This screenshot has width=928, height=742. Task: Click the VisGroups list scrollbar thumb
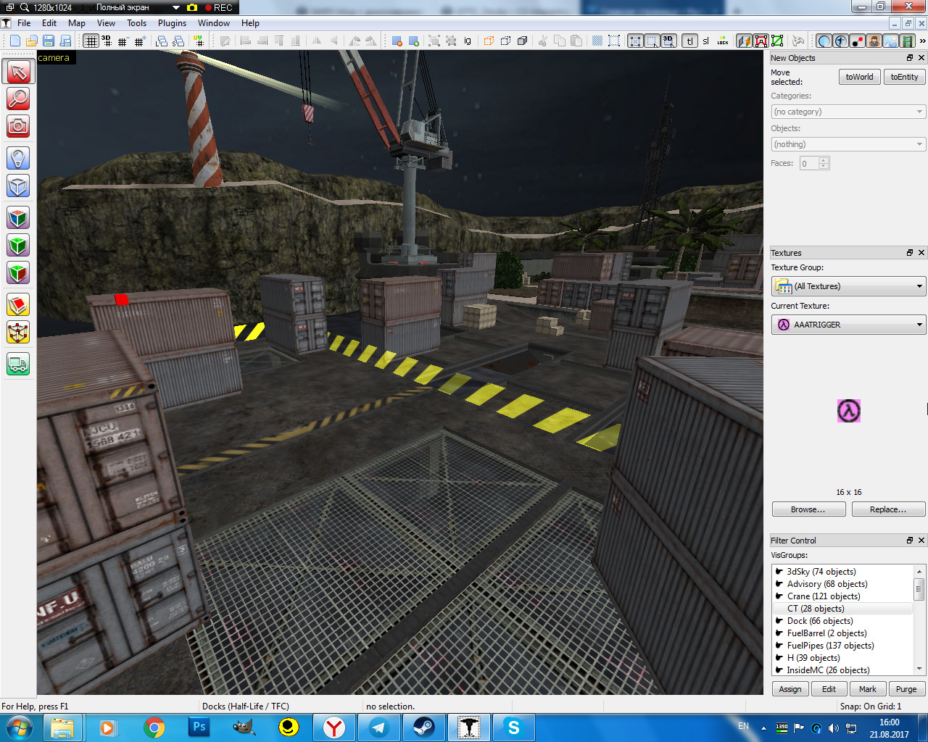pyautogui.click(x=919, y=589)
